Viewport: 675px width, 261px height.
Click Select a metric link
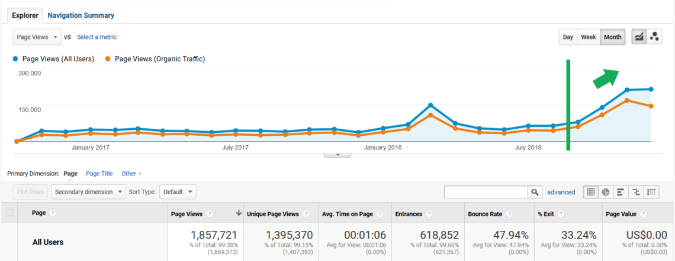tap(97, 37)
